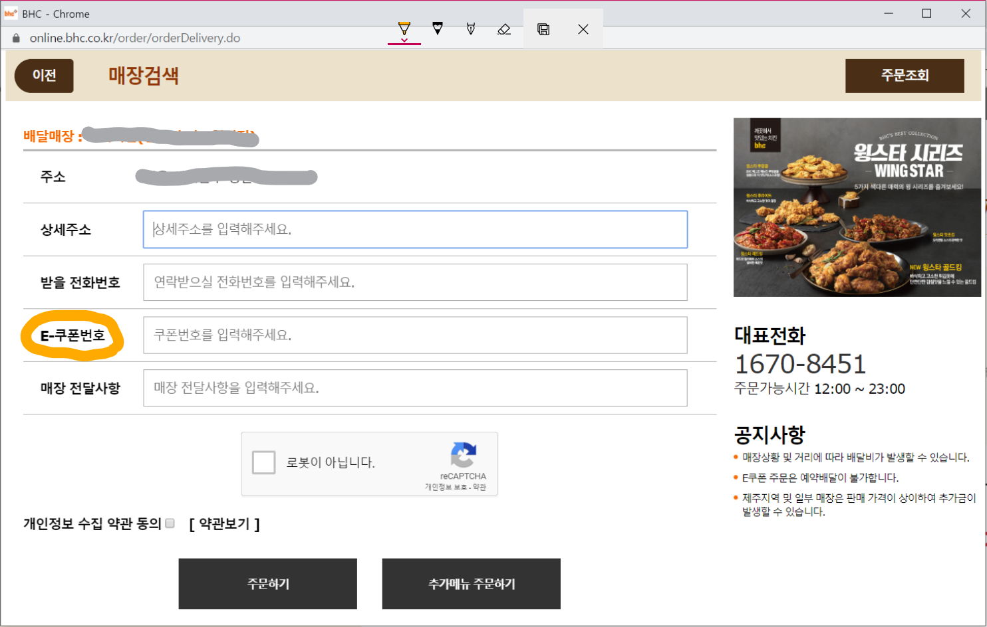This screenshot has height=627, width=987.
Task: Save the snip with the floppy icon
Action: (543, 29)
